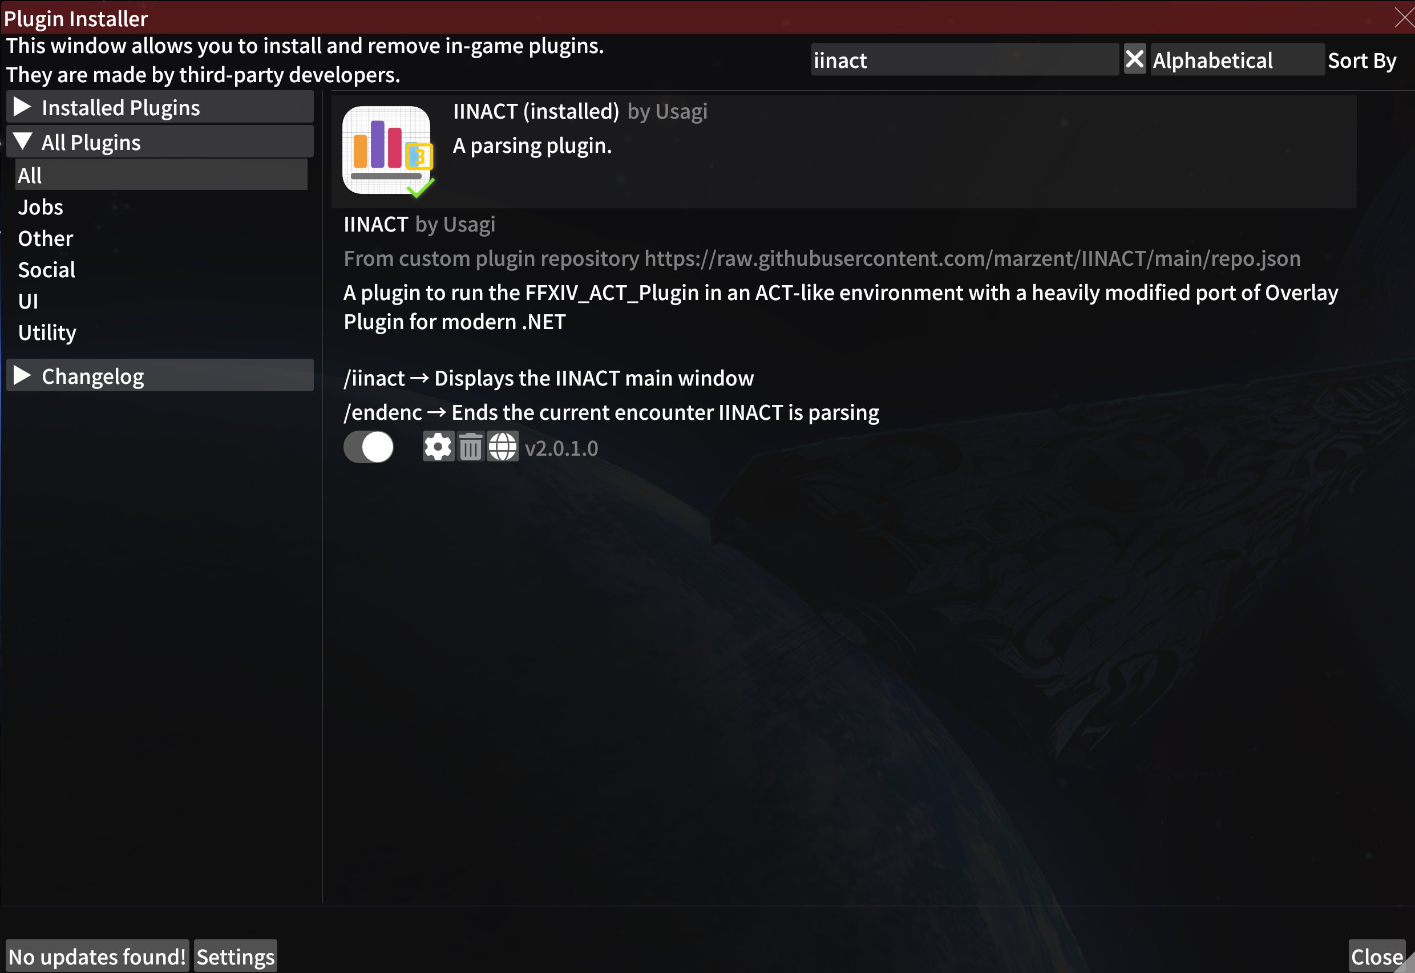Select the Jobs category

coord(41,207)
